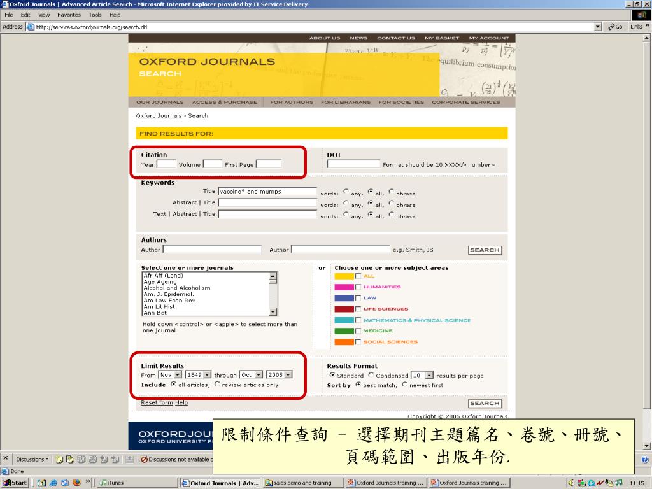The image size is (652, 489).
Task: Check the LIFE SCIENCES subject checkbox
Action: coord(358,309)
